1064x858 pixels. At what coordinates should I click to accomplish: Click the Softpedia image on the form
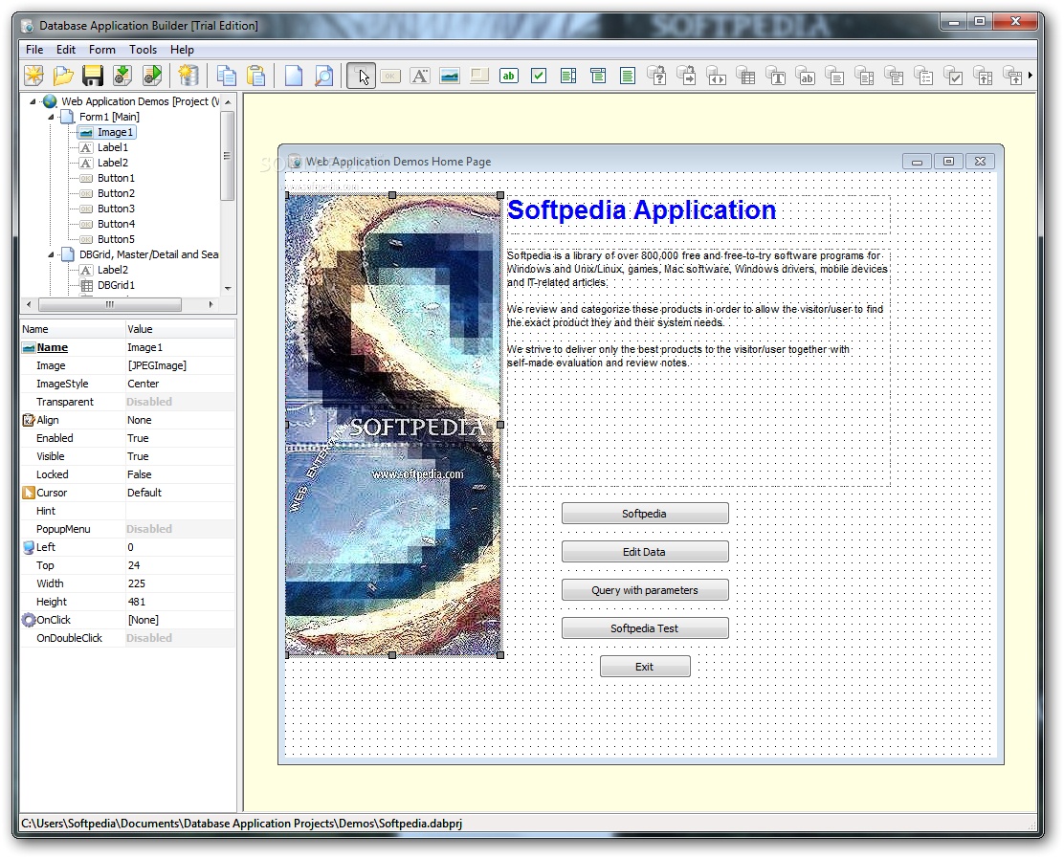click(393, 425)
